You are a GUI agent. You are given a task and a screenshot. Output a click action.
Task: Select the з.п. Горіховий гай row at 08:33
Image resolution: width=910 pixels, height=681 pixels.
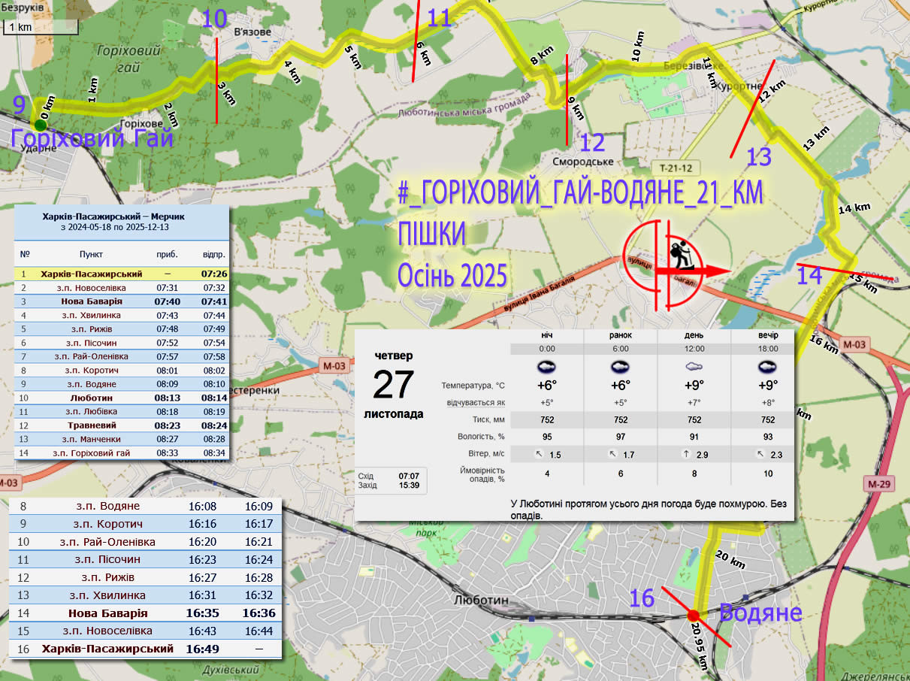[122, 453]
